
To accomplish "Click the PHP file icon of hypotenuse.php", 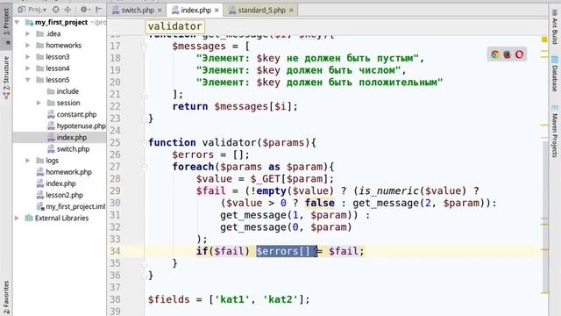I will (51, 126).
